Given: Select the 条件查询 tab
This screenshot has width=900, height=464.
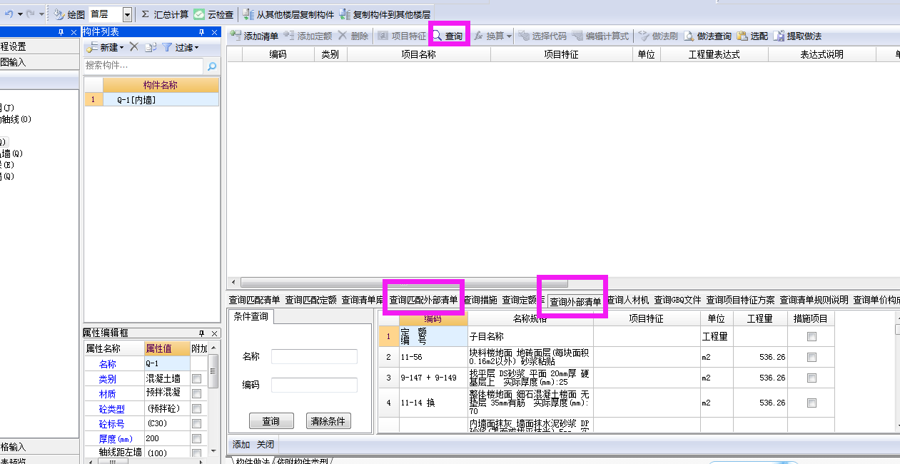Looking at the screenshot, I should point(251,316).
